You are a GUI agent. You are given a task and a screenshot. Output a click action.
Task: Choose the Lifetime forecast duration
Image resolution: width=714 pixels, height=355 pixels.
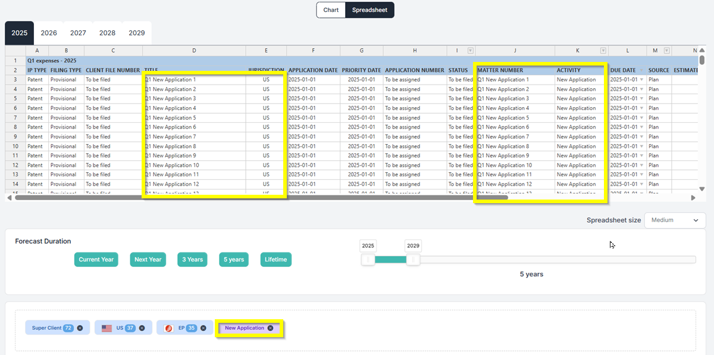pos(275,260)
